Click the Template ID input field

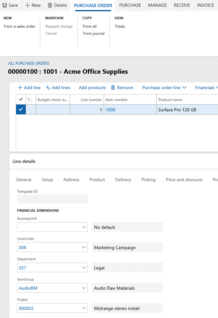point(52,199)
